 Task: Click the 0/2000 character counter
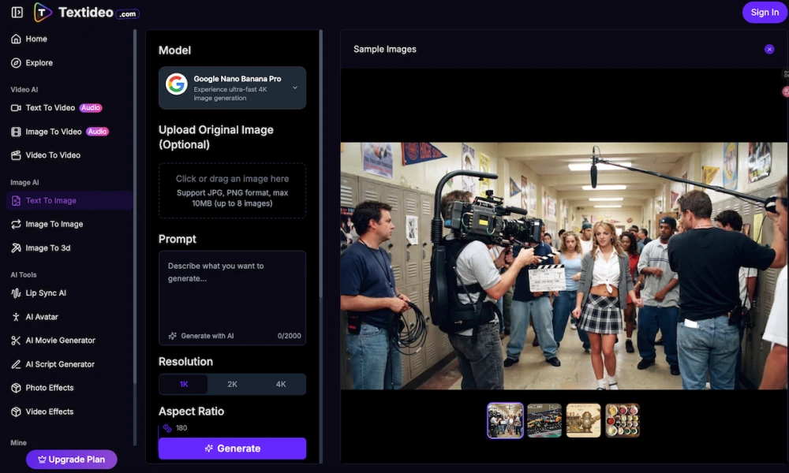[x=290, y=336]
